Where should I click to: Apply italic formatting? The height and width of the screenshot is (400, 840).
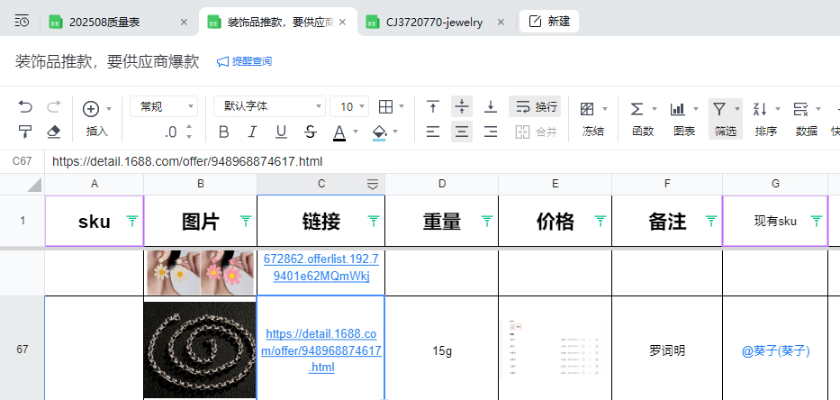pos(252,132)
